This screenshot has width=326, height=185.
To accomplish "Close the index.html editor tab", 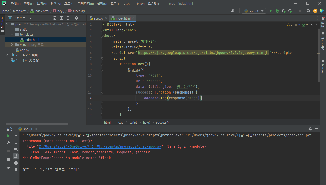I will tap(133, 18).
